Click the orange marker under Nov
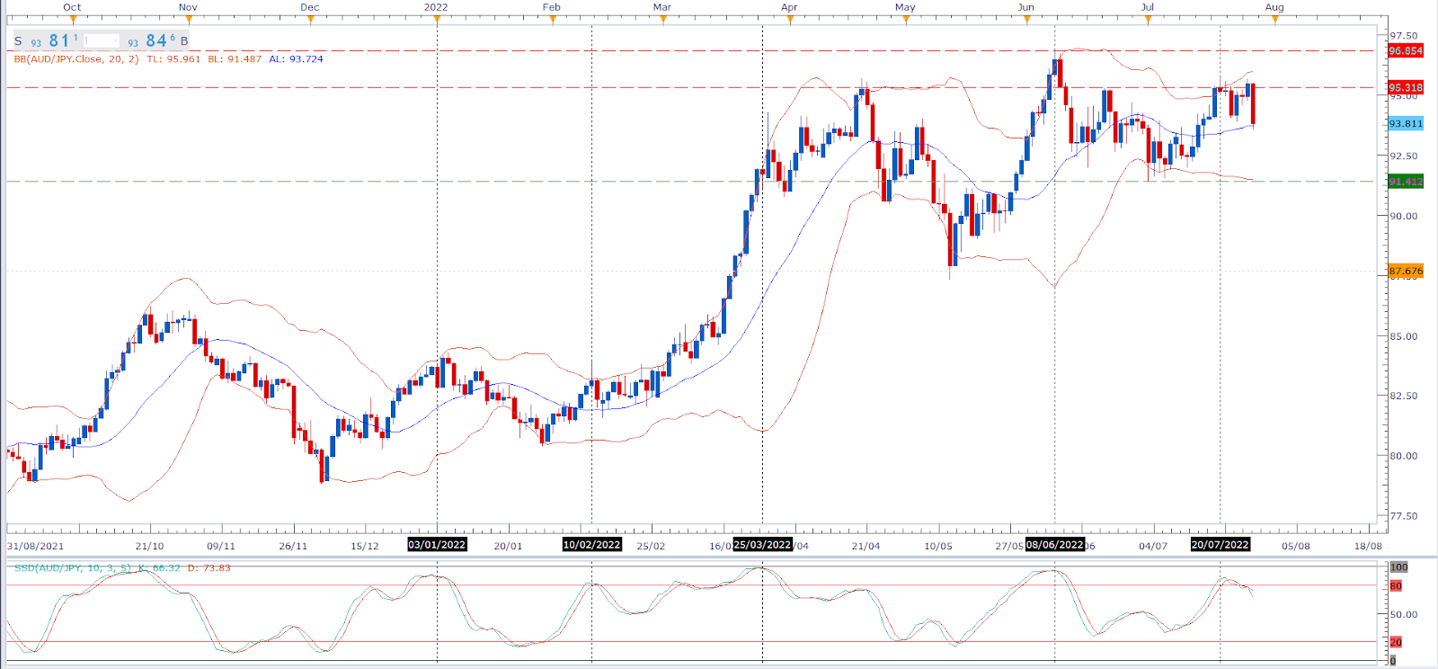1438x669 pixels. (x=188, y=19)
